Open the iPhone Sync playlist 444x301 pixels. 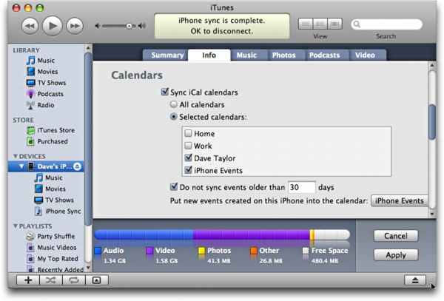pyautogui.click(x=58, y=212)
